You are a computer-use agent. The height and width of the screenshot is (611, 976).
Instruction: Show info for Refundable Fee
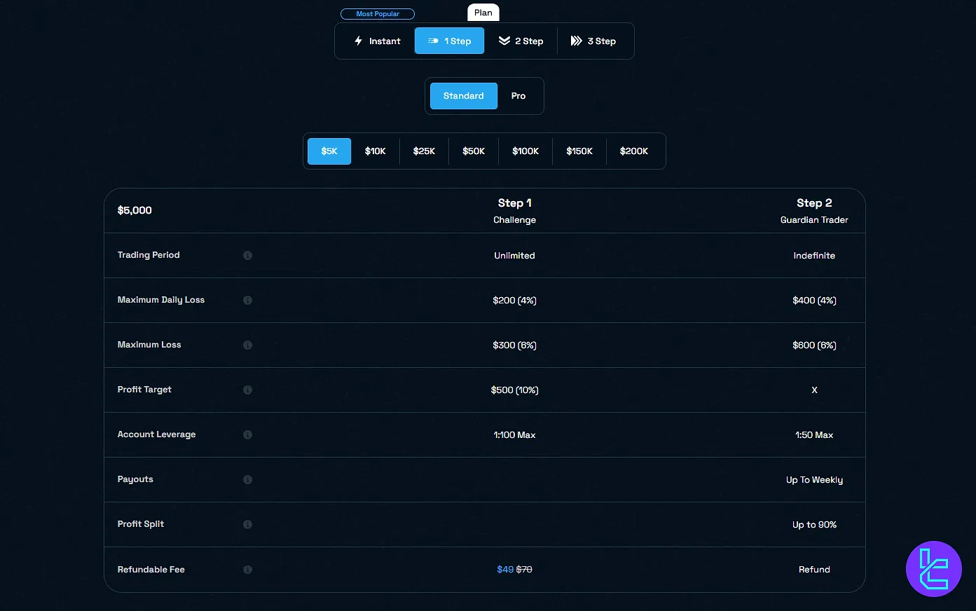coord(247,570)
